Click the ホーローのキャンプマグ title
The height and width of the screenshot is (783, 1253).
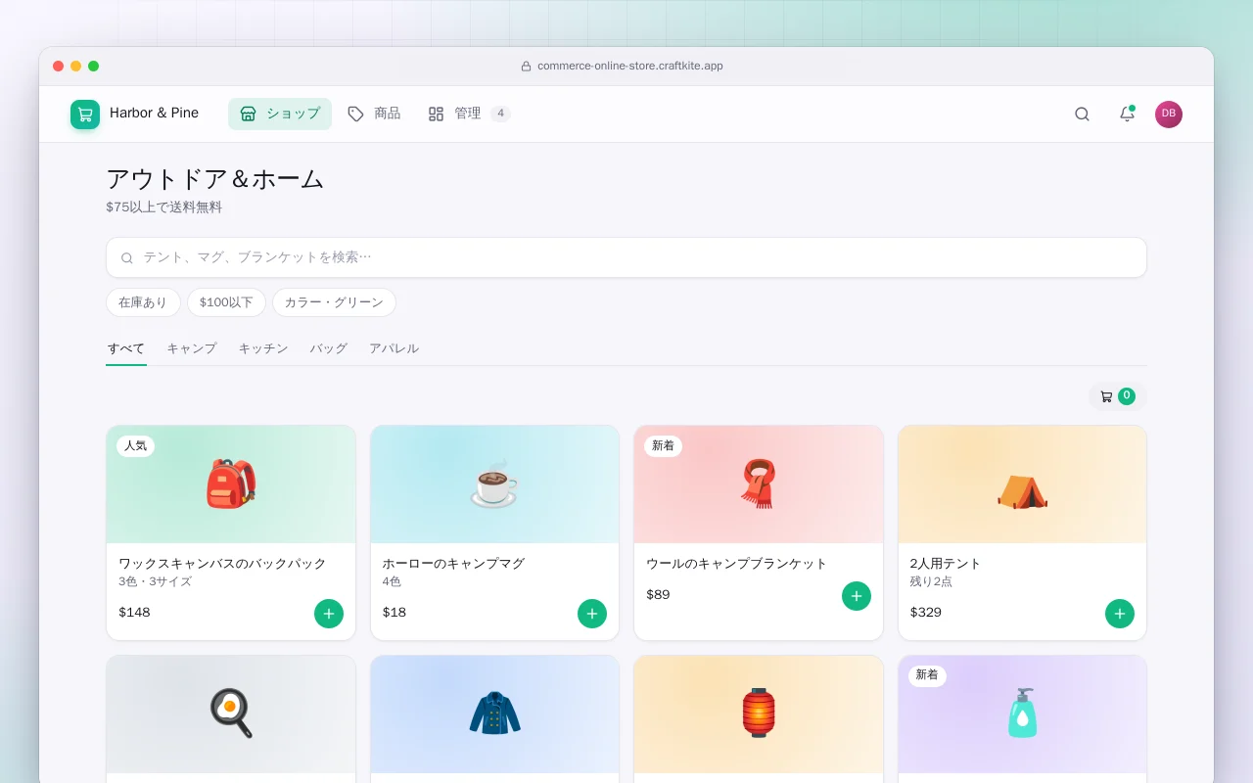(x=453, y=564)
